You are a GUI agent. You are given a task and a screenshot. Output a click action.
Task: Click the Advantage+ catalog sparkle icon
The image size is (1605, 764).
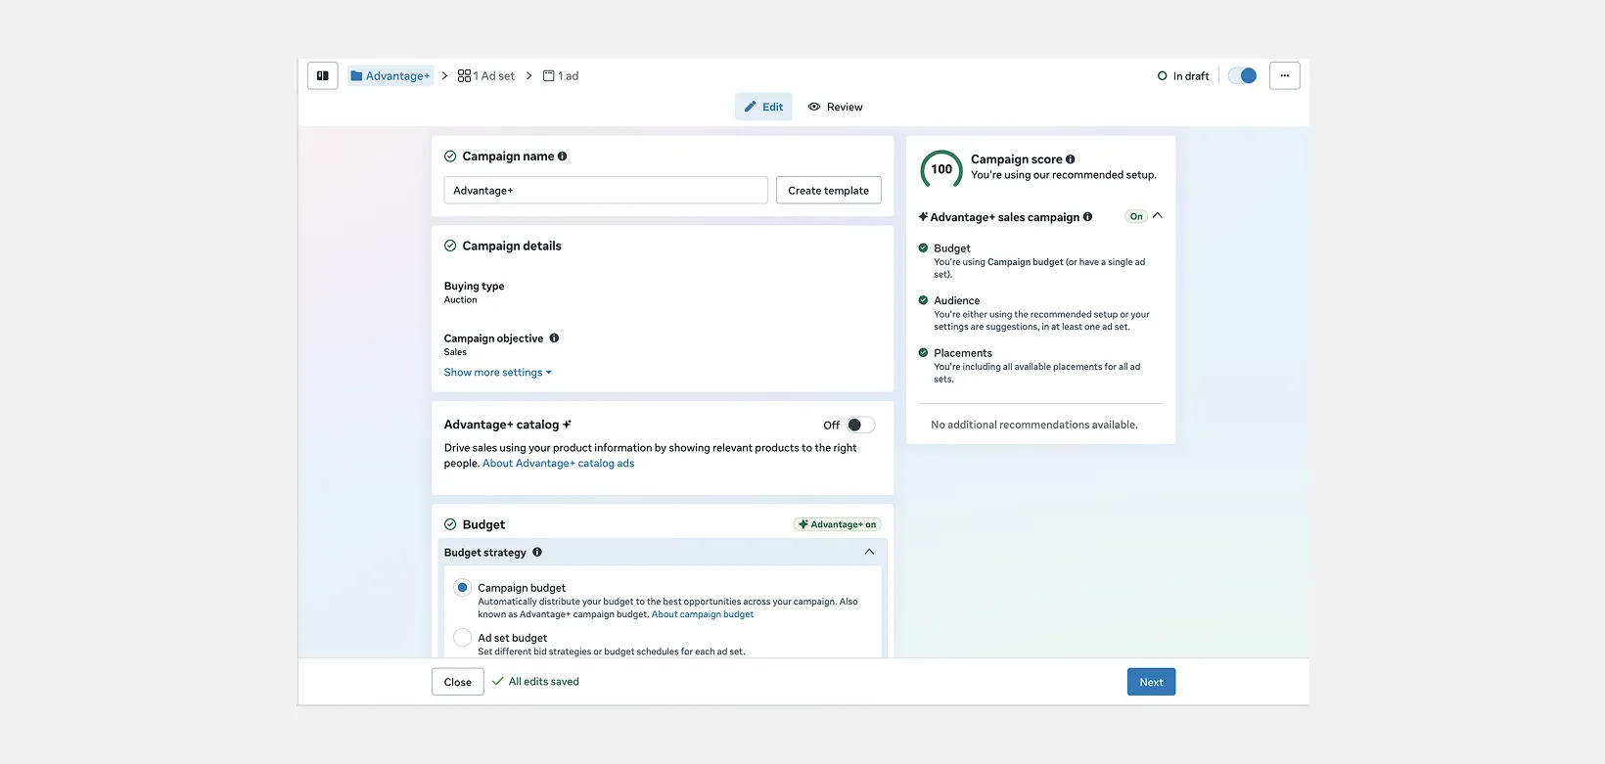tap(567, 424)
